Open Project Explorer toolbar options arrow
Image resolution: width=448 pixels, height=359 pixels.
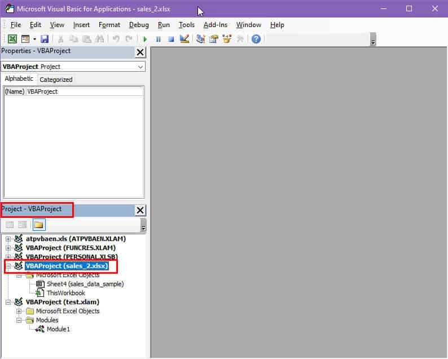pos(143,225)
